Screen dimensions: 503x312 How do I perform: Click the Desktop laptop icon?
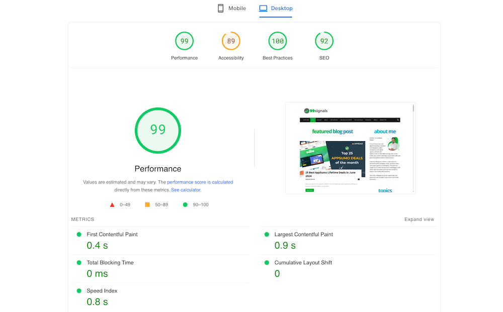(x=263, y=8)
